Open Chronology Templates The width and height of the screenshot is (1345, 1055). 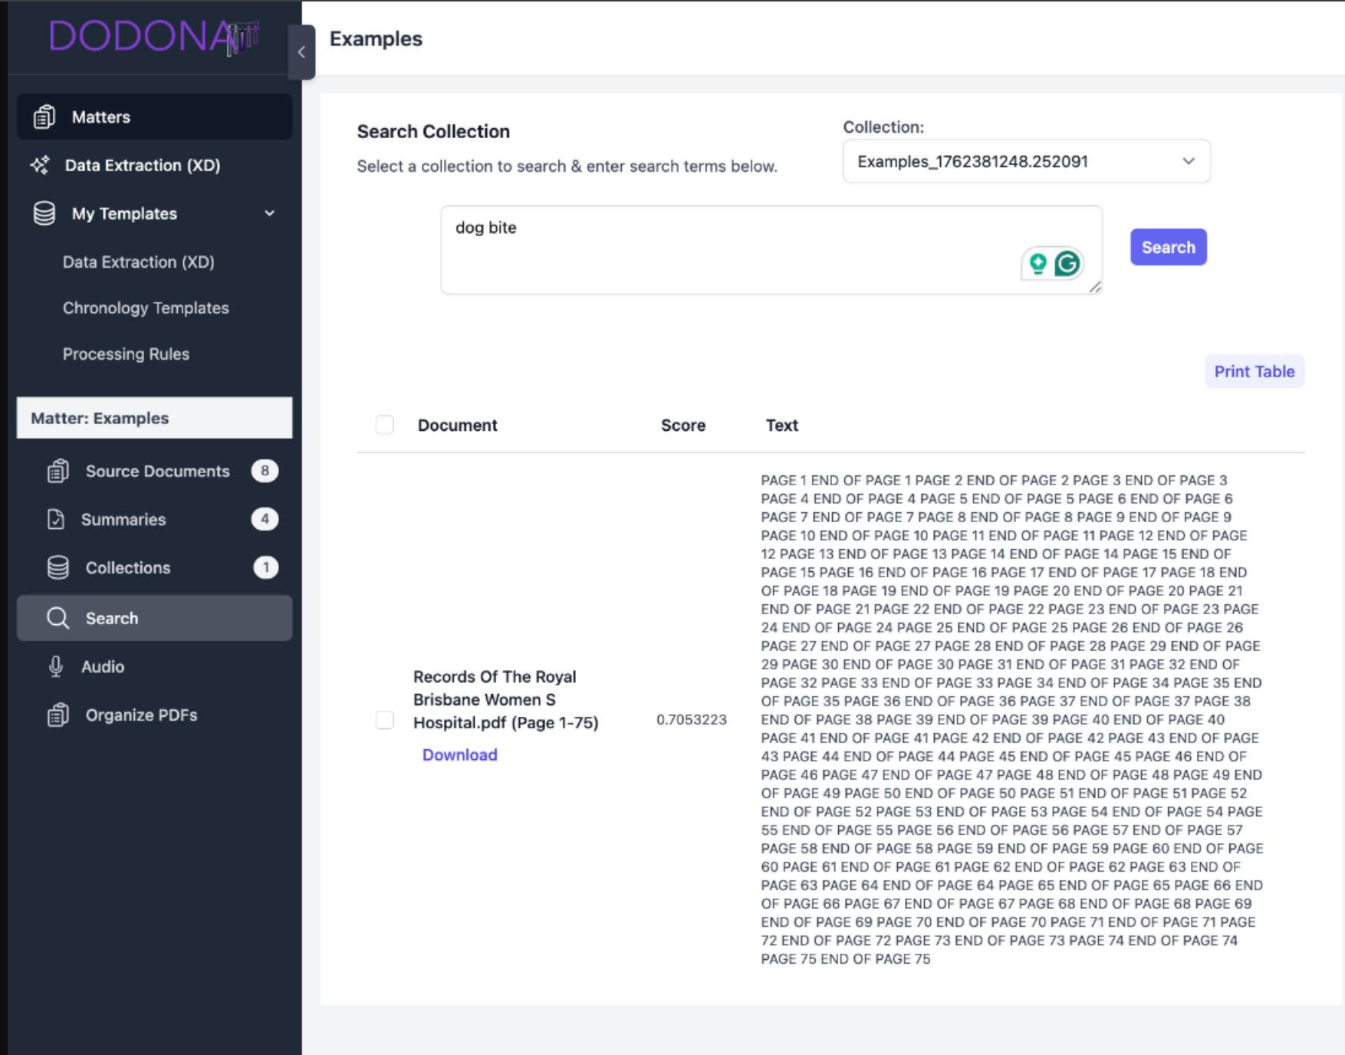pos(146,307)
